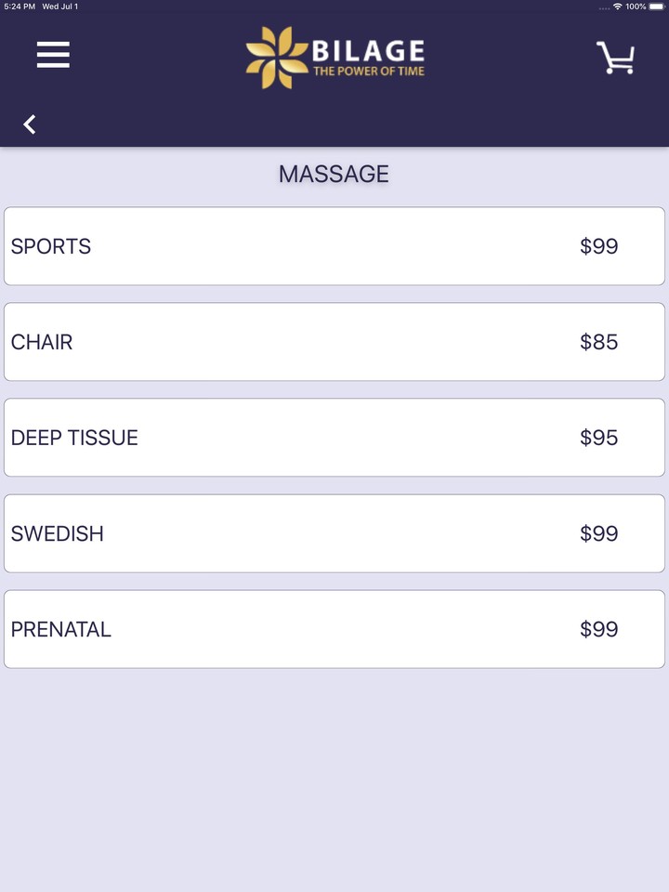The width and height of the screenshot is (669, 892).
Task: Click the Prenatal massage $99 price
Action: 598,629
